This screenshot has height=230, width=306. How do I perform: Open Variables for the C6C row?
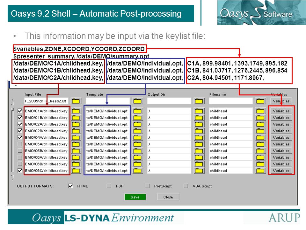(281, 171)
